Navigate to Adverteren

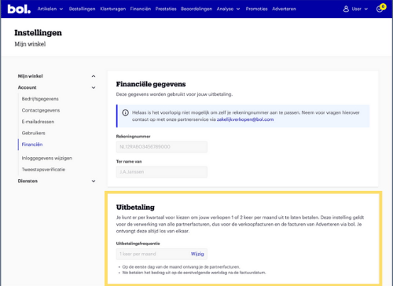click(284, 9)
